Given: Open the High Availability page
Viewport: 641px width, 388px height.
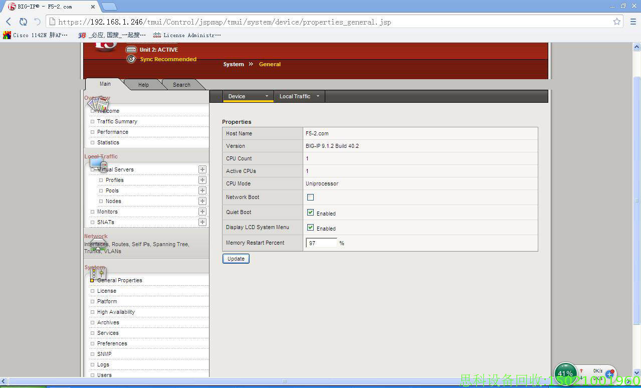Looking at the screenshot, I should (116, 312).
